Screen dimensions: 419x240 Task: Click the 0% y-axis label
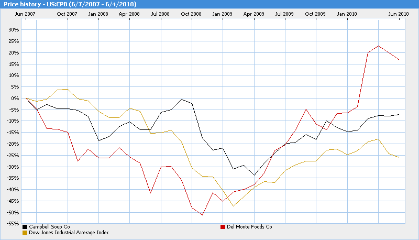click(15, 99)
